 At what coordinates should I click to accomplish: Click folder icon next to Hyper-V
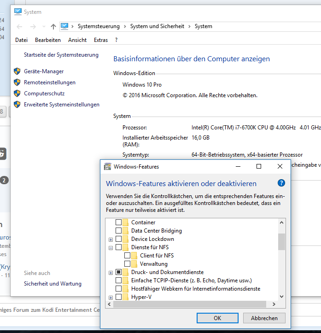(125, 297)
